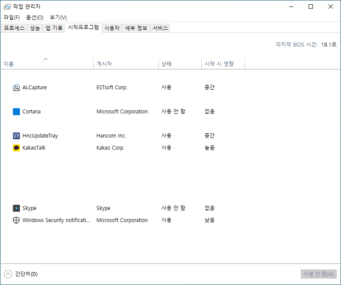Click the HncUpdateTray icon
This screenshot has height=285, width=341.
click(x=16, y=136)
